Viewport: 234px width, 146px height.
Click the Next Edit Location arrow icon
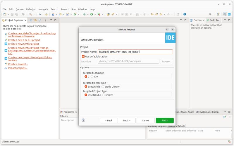point(156,14)
